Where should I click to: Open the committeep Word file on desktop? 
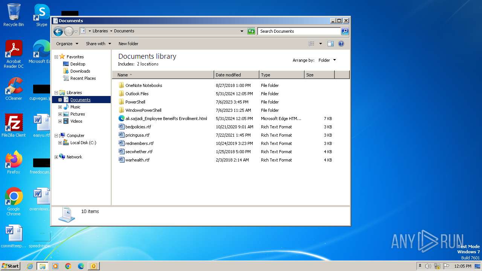click(x=14, y=236)
